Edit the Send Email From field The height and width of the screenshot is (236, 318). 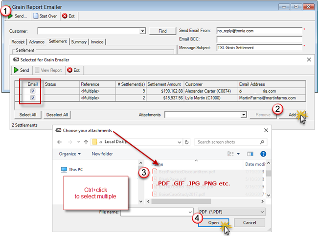(259, 31)
